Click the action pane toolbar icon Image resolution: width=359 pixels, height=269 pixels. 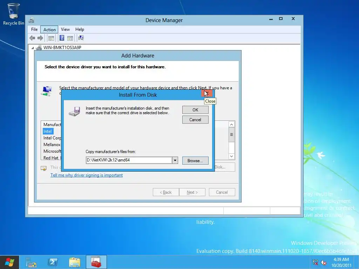(x=70, y=38)
